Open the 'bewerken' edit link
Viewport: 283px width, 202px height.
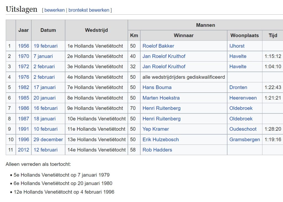[54, 10]
